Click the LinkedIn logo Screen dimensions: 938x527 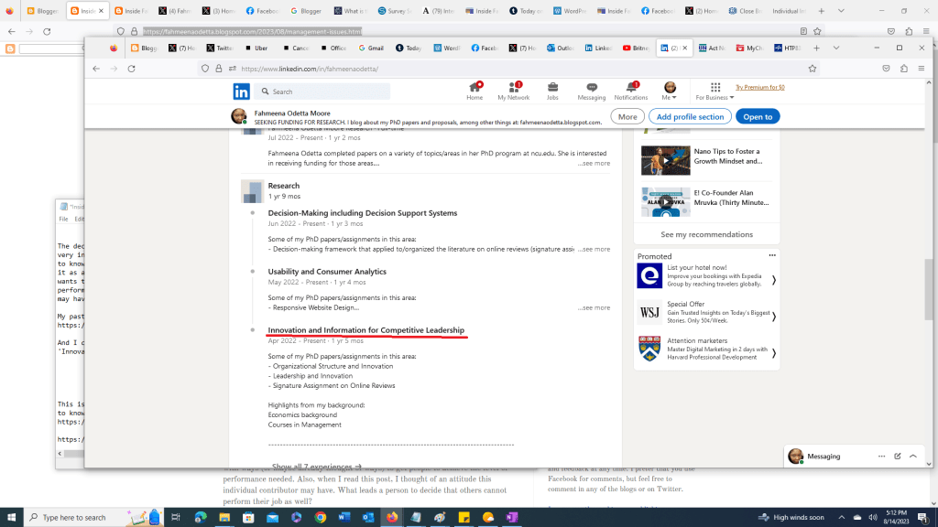(x=241, y=91)
